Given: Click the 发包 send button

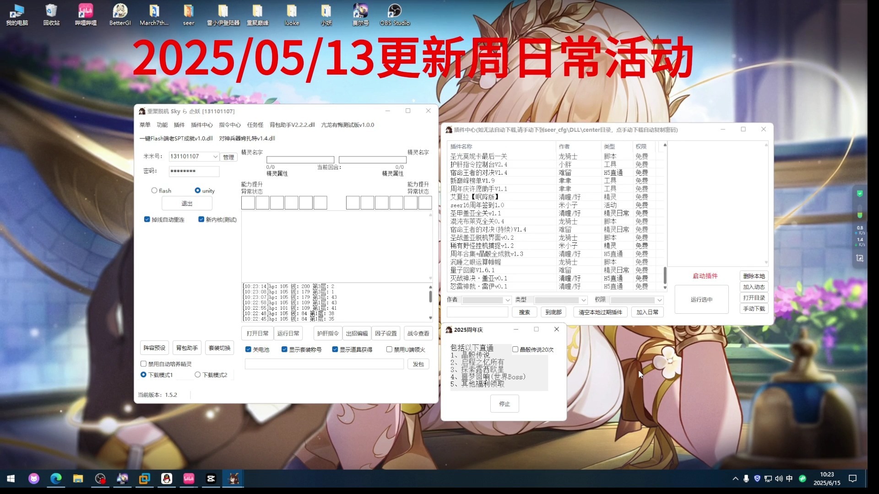Looking at the screenshot, I should pyautogui.click(x=418, y=364).
